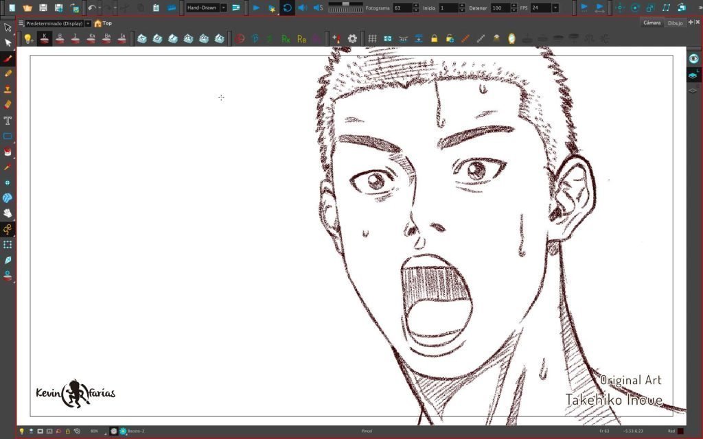
Task: Select the Rectangle shape tool
Action: click(8, 137)
